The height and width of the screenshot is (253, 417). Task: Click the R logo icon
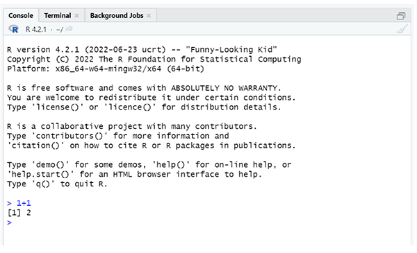(x=13, y=29)
